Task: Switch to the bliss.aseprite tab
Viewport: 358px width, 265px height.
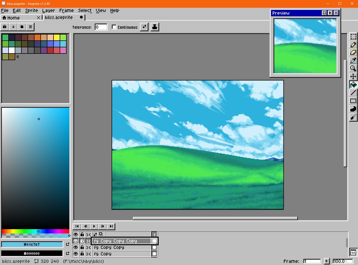Action: click(x=64, y=17)
